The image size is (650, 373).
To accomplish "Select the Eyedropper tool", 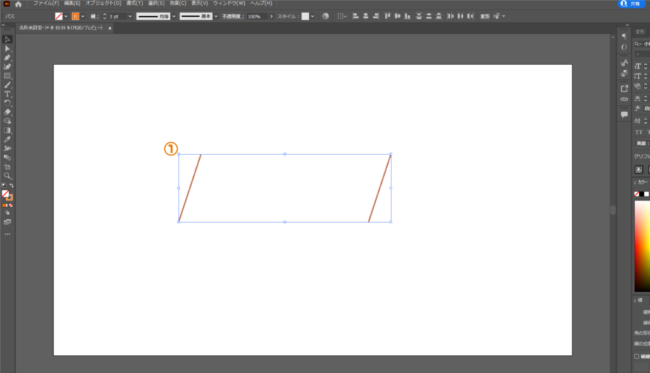I will [7, 140].
